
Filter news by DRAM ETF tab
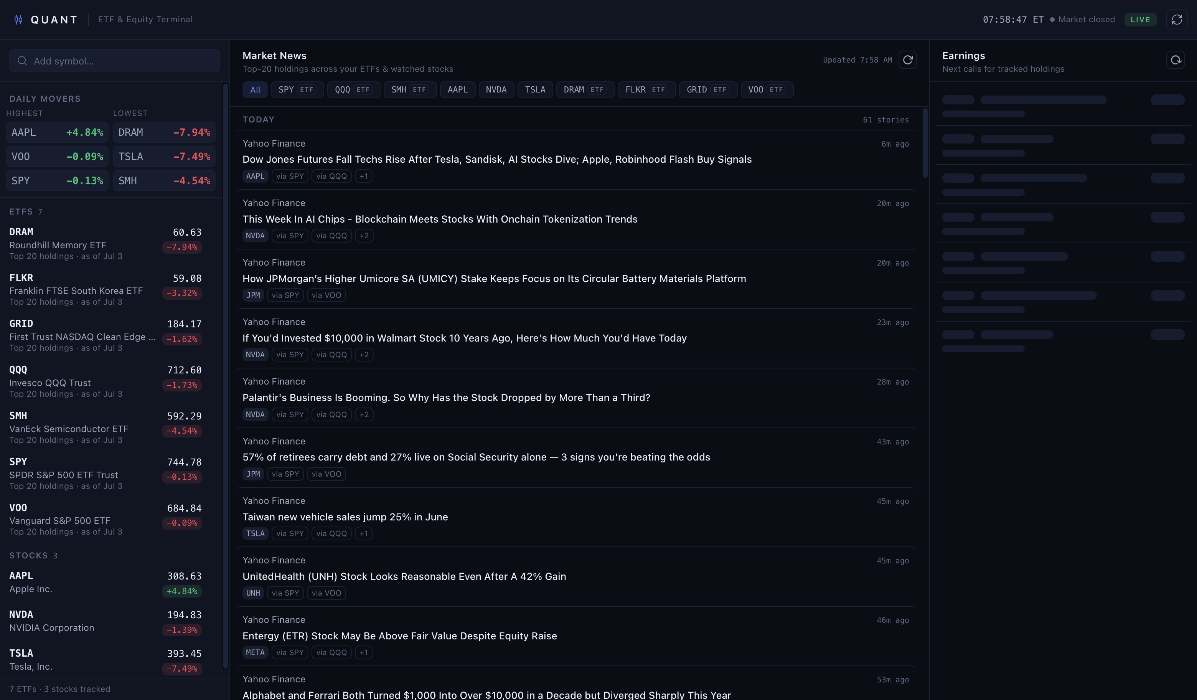pos(585,90)
